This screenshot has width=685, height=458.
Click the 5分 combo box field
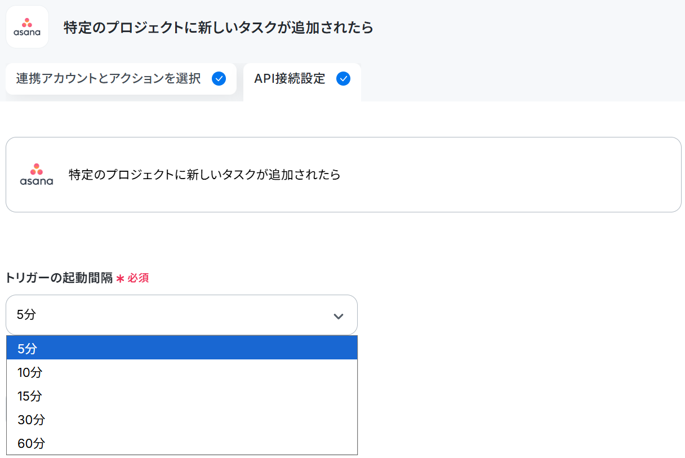pos(181,315)
